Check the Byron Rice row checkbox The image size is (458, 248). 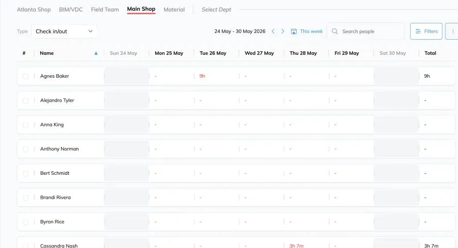[x=26, y=222]
